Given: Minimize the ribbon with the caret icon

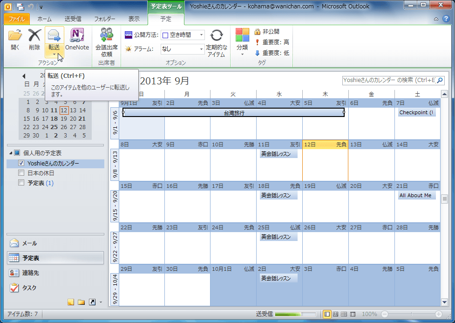Looking at the screenshot, I should 436,19.
